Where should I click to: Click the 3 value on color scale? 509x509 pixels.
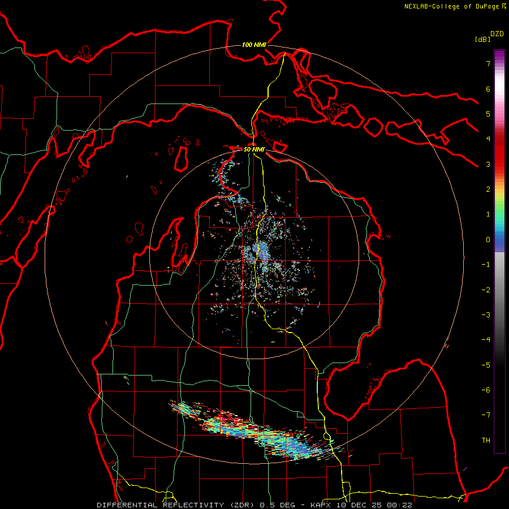pyautogui.click(x=488, y=164)
